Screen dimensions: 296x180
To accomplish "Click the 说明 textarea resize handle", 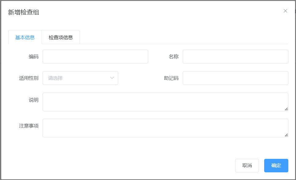I will [286, 109].
